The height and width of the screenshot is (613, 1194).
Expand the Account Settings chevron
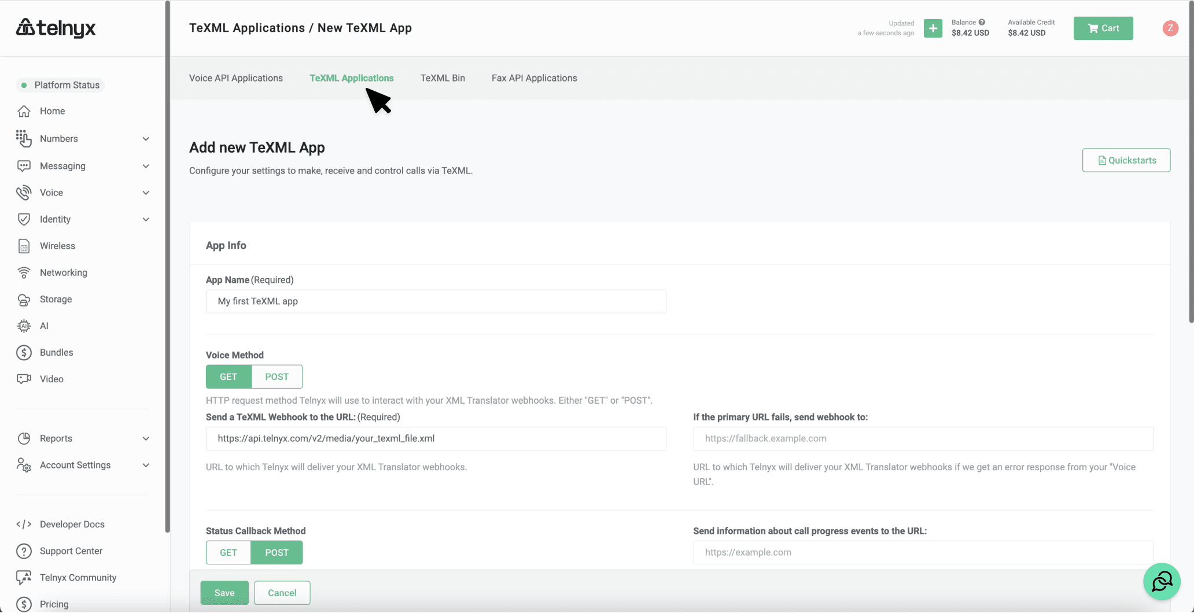coord(146,465)
